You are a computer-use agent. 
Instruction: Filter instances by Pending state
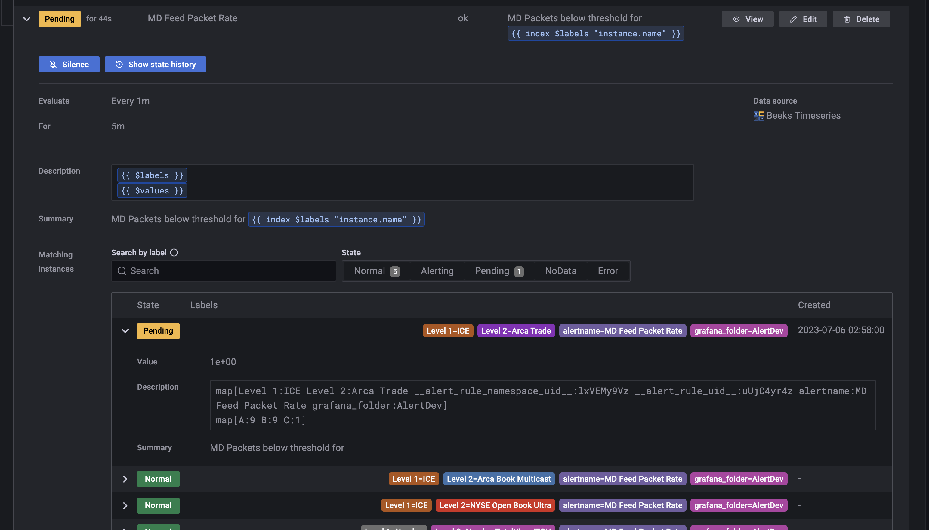coord(498,271)
